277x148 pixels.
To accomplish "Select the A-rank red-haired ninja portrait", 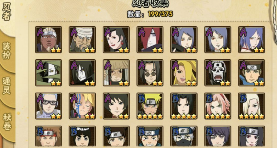I will coord(150,40).
